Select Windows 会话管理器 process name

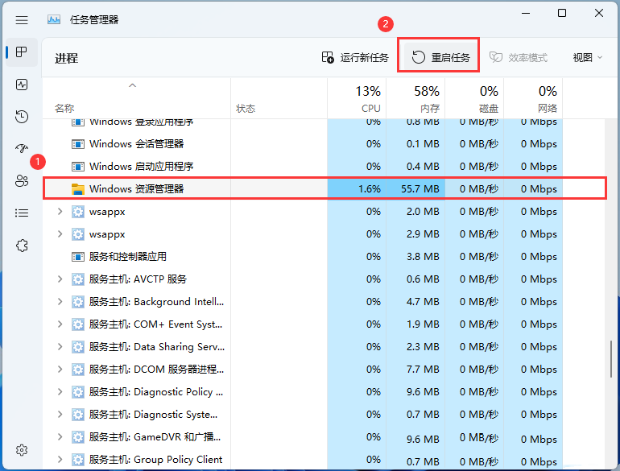136,144
